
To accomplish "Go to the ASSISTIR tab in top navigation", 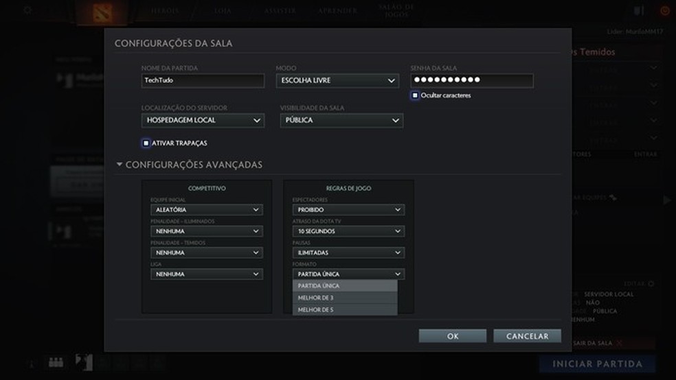I will coord(280,11).
